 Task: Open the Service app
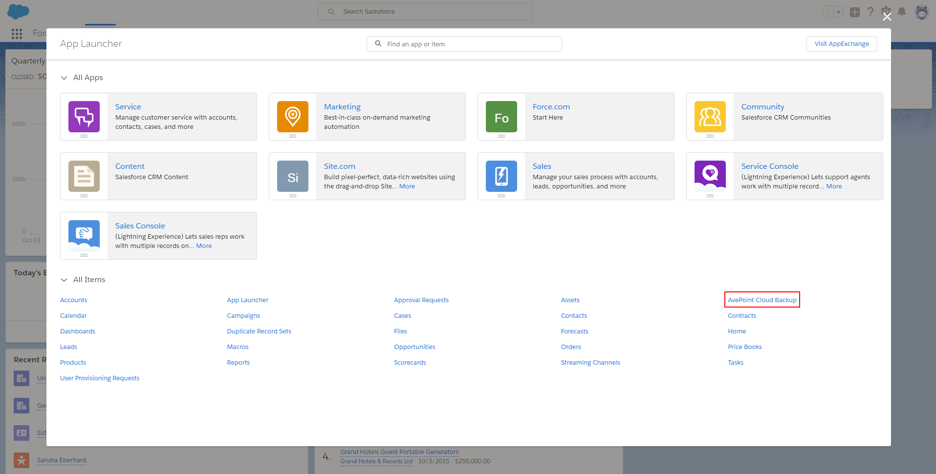coord(128,106)
